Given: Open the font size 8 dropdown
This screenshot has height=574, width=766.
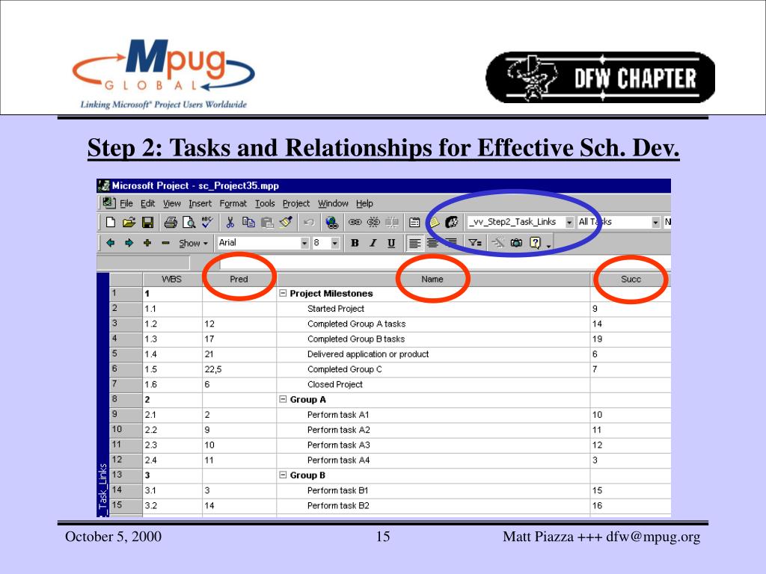Looking at the screenshot, I should point(335,243).
